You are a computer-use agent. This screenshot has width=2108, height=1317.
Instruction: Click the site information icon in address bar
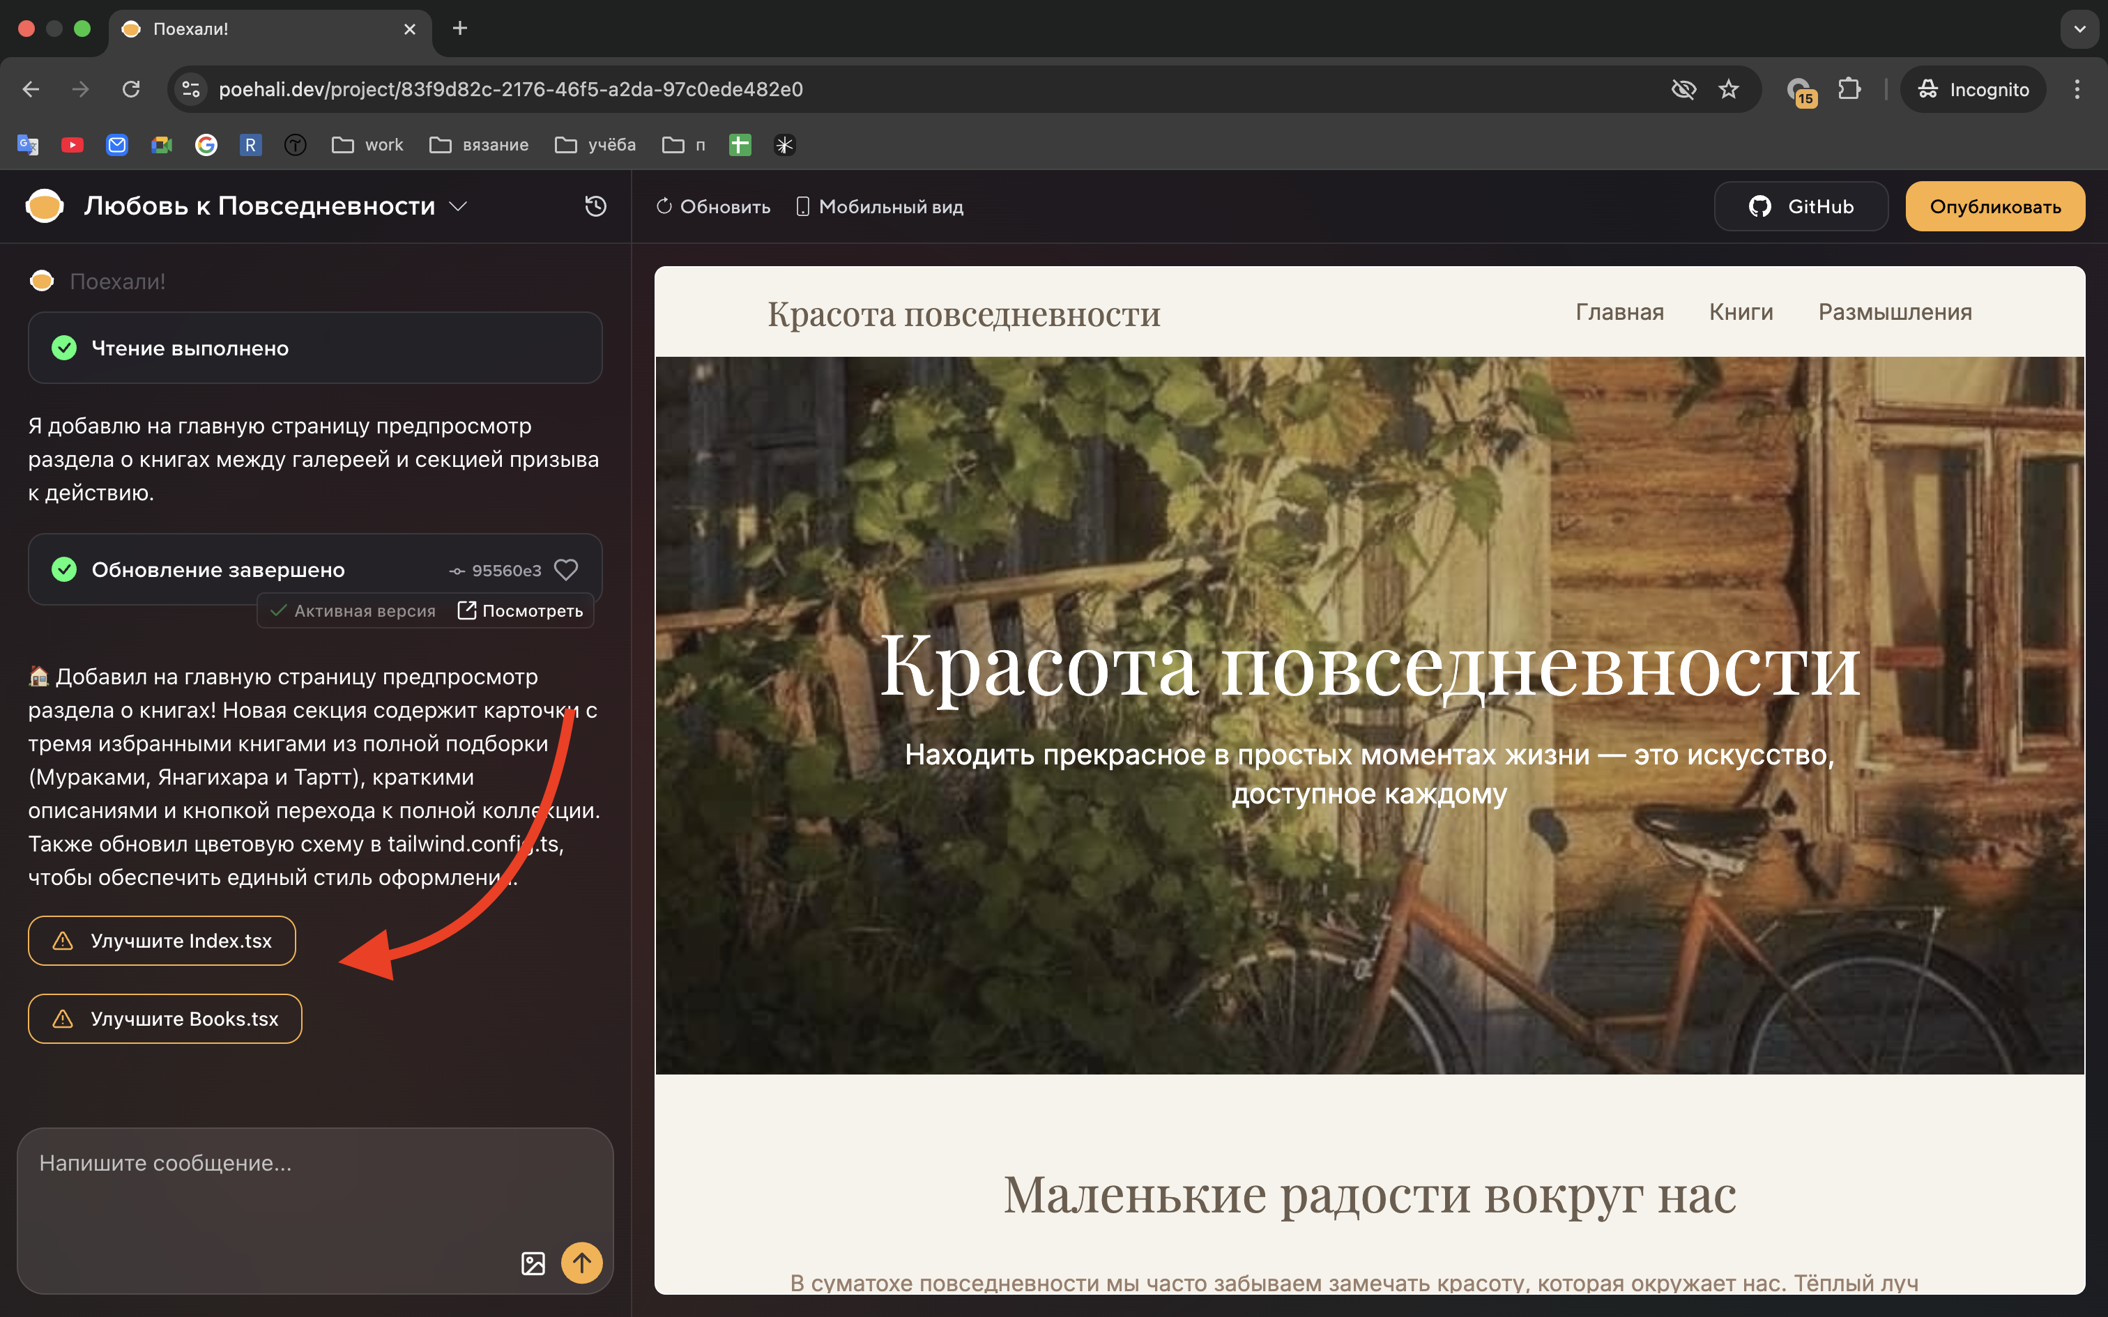tap(191, 88)
